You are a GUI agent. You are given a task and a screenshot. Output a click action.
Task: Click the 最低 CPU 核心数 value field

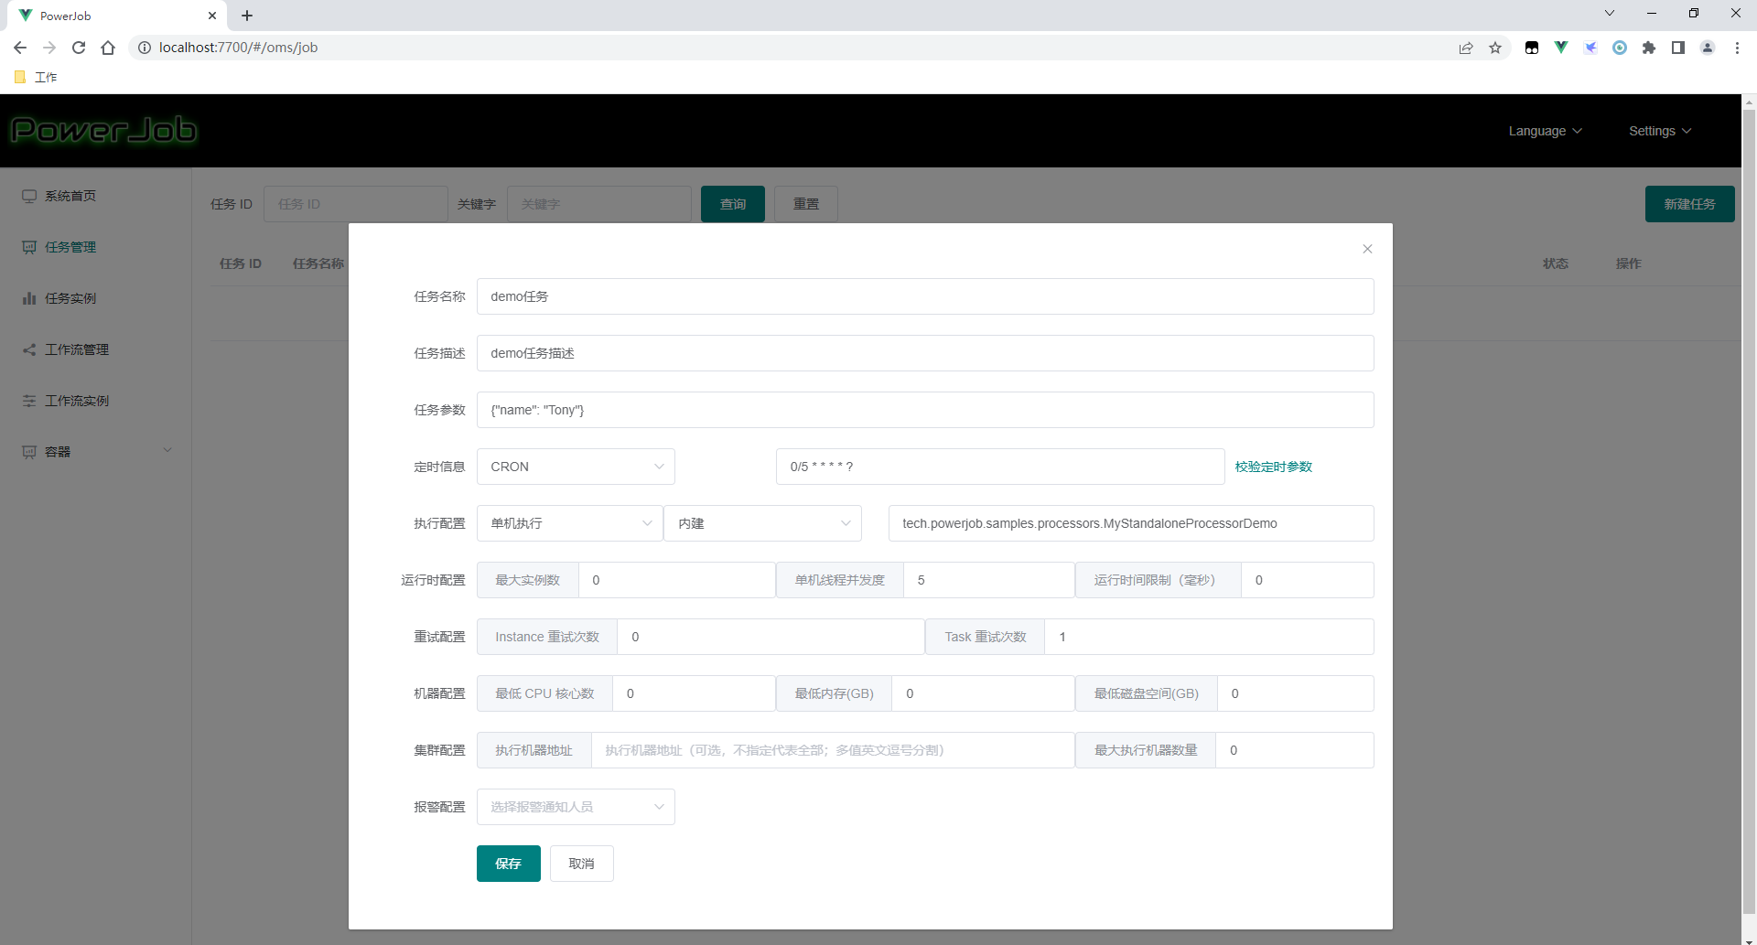[x=695, y=693]
